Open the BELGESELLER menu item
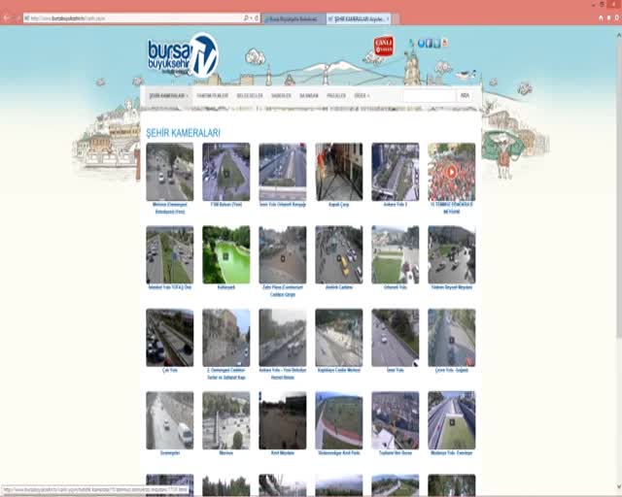 point(250,96)
